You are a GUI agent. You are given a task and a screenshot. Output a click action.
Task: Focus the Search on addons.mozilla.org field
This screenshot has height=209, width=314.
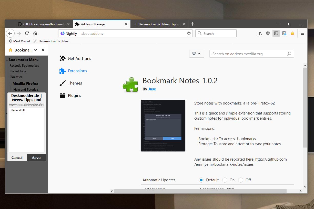point(252,54)
